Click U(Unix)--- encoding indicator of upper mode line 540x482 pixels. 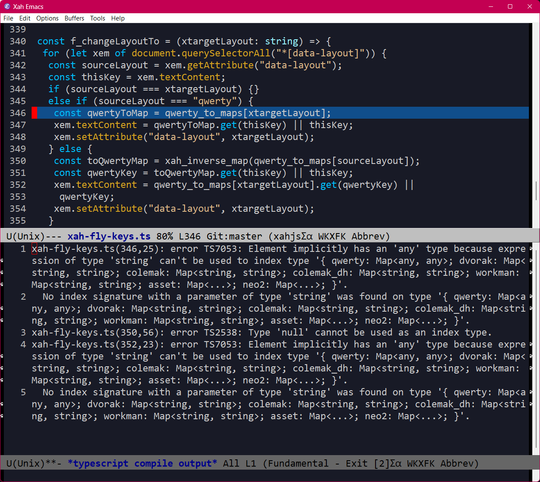[x=34, y=236]
